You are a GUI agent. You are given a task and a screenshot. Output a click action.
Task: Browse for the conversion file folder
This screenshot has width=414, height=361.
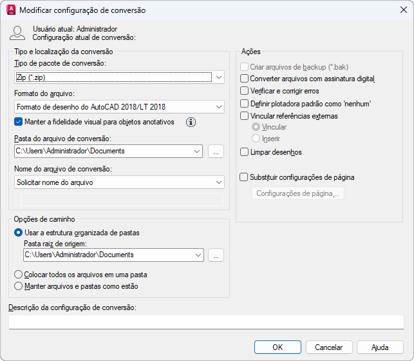(216, 151)
